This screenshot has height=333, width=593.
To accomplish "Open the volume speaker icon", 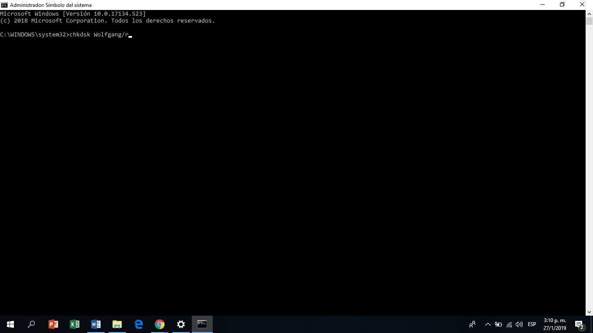I will 519,324.
